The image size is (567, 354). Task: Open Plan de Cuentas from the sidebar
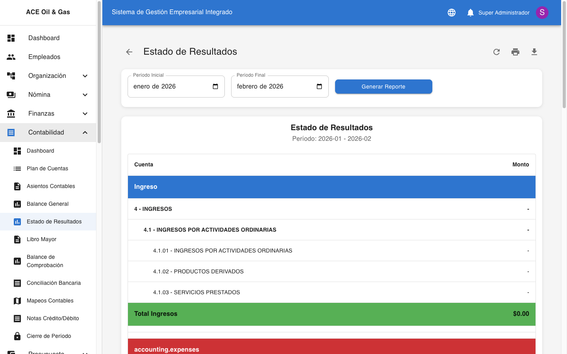[x=46, y=168]
